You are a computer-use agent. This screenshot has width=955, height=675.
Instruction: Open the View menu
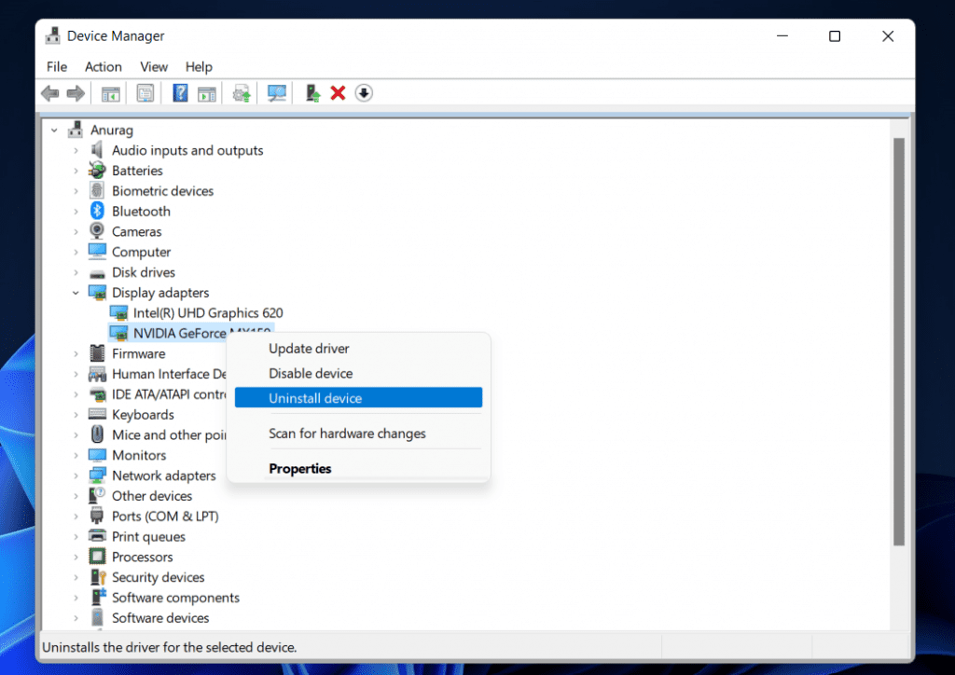pyautogui.click(x=153, y=66)
